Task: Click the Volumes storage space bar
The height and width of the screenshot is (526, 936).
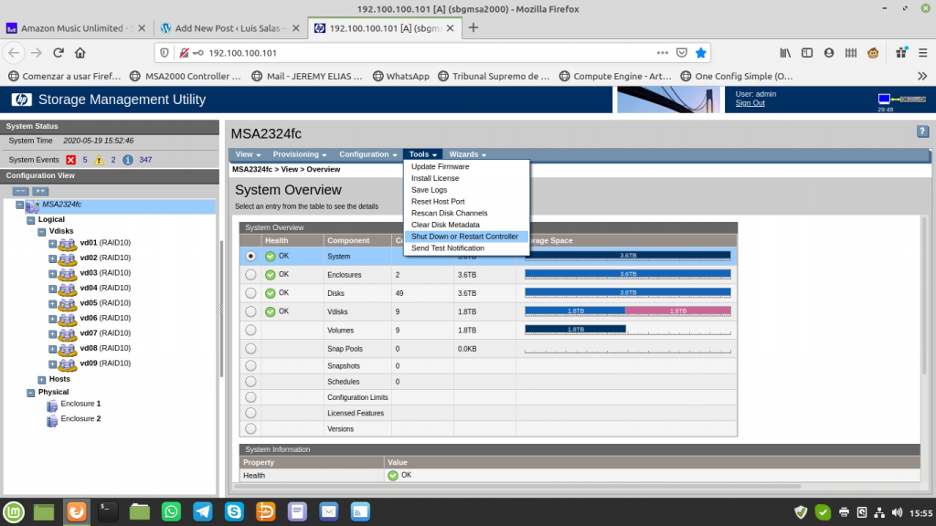Action: click(627, 329)
